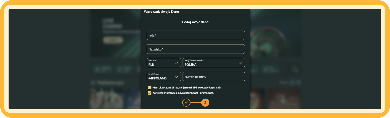Focus the Imię first name field
The width and height of the screenshot is (390, 118).
click(x=196, y=35)
